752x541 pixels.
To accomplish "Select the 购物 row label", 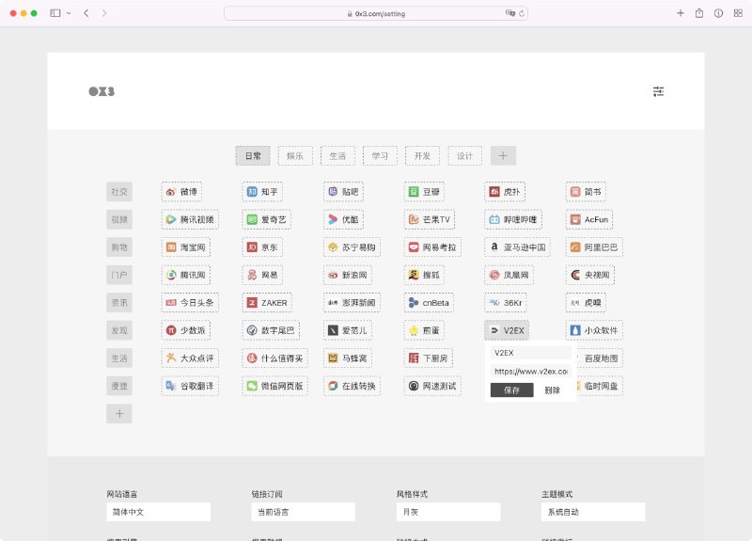I will pyautogui.click(x=119, y=247).
